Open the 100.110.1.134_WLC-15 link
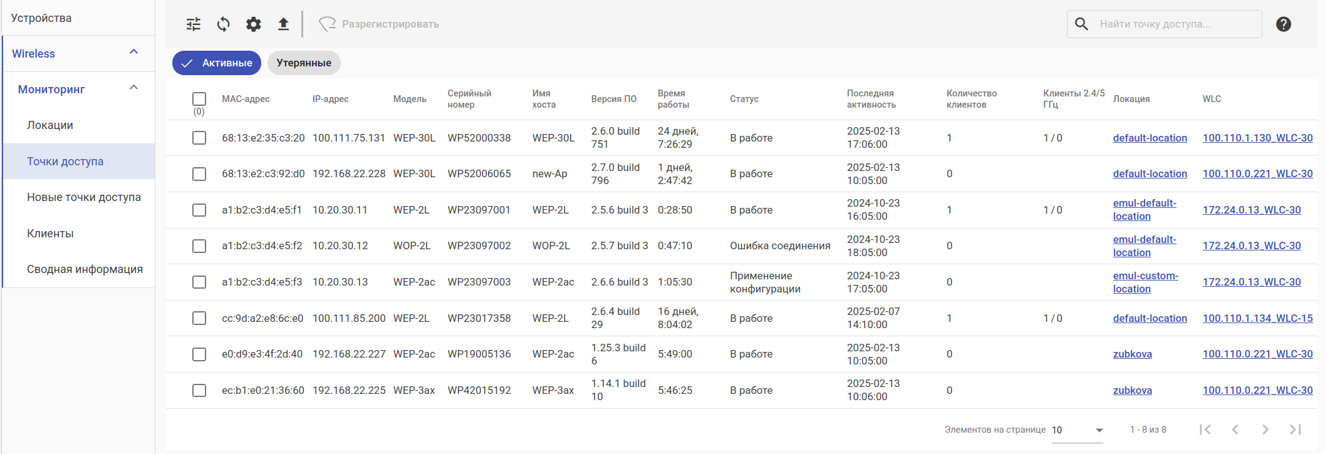Viewport: 1325px width, 454px height. click(1257, 318)
